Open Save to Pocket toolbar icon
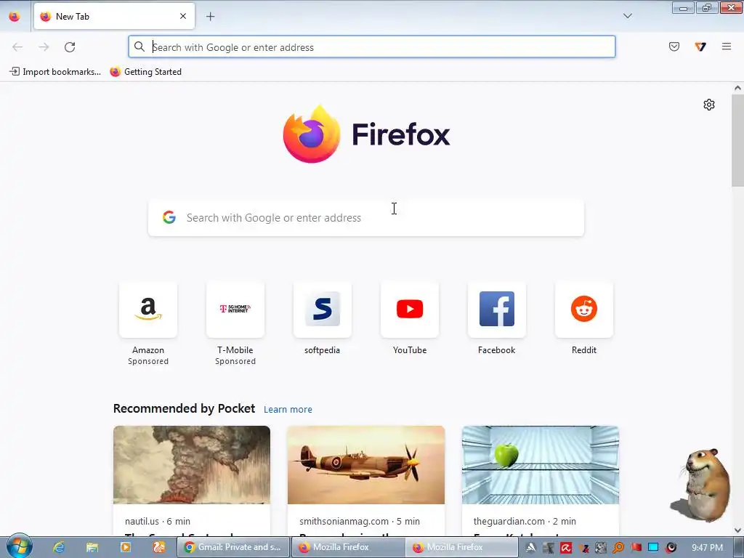This screenshot has height=558, width=744. (674, 46)
